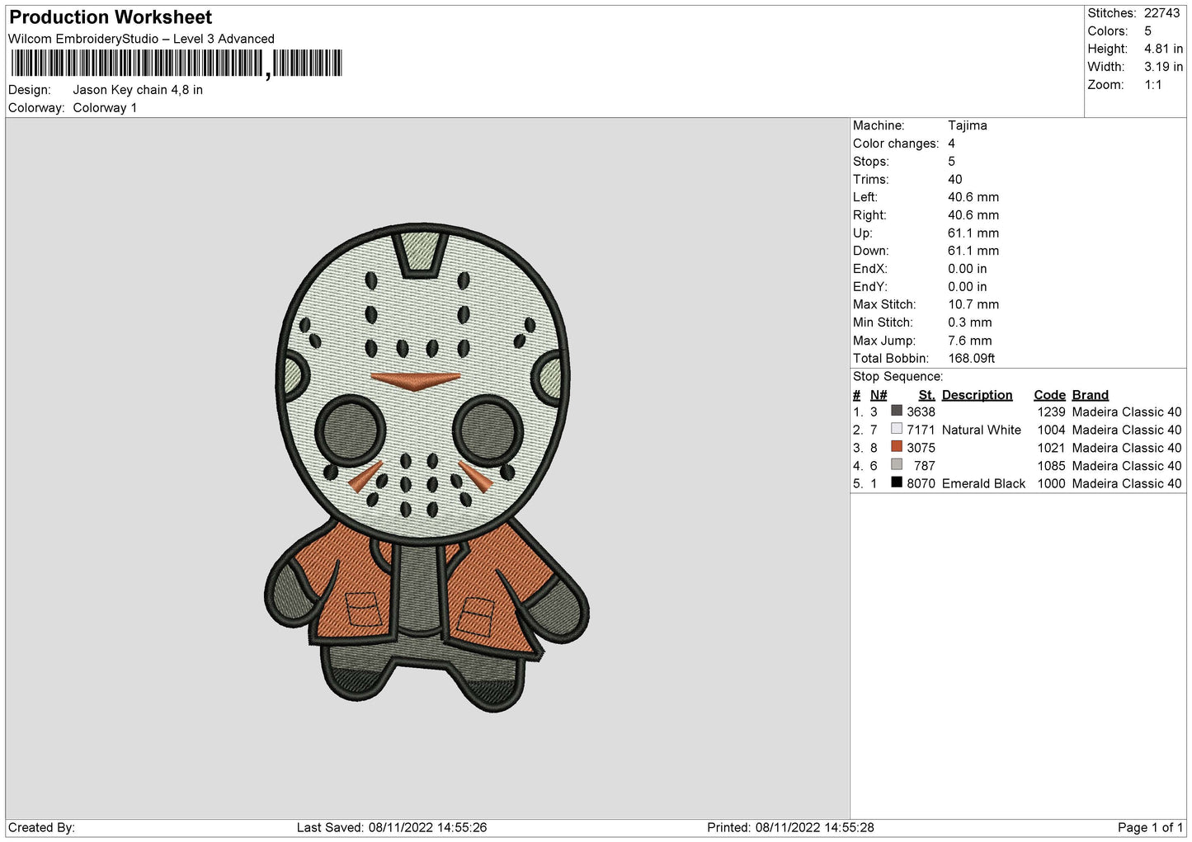Click the 'Natural White' description text
Screen dimensions: 1192x842
pyautogui.click(x=981, y=430)
